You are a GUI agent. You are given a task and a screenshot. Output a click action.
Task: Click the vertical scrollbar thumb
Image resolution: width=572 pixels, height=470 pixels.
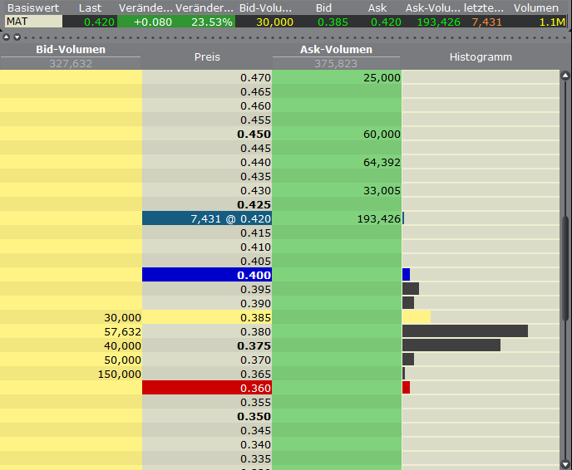pyautogui.click(x=565, y=268)
